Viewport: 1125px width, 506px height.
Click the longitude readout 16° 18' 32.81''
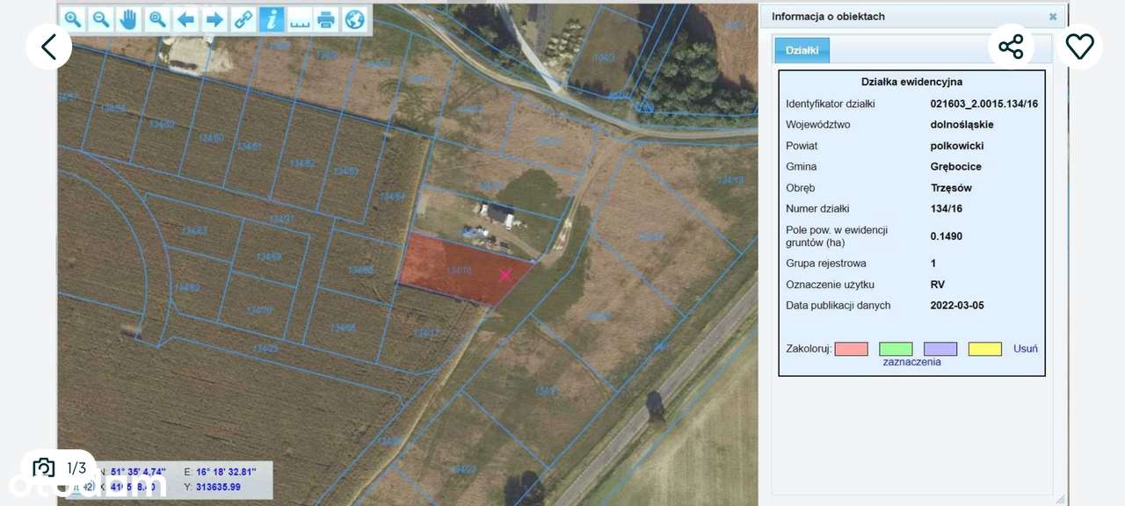pos(226,472)
